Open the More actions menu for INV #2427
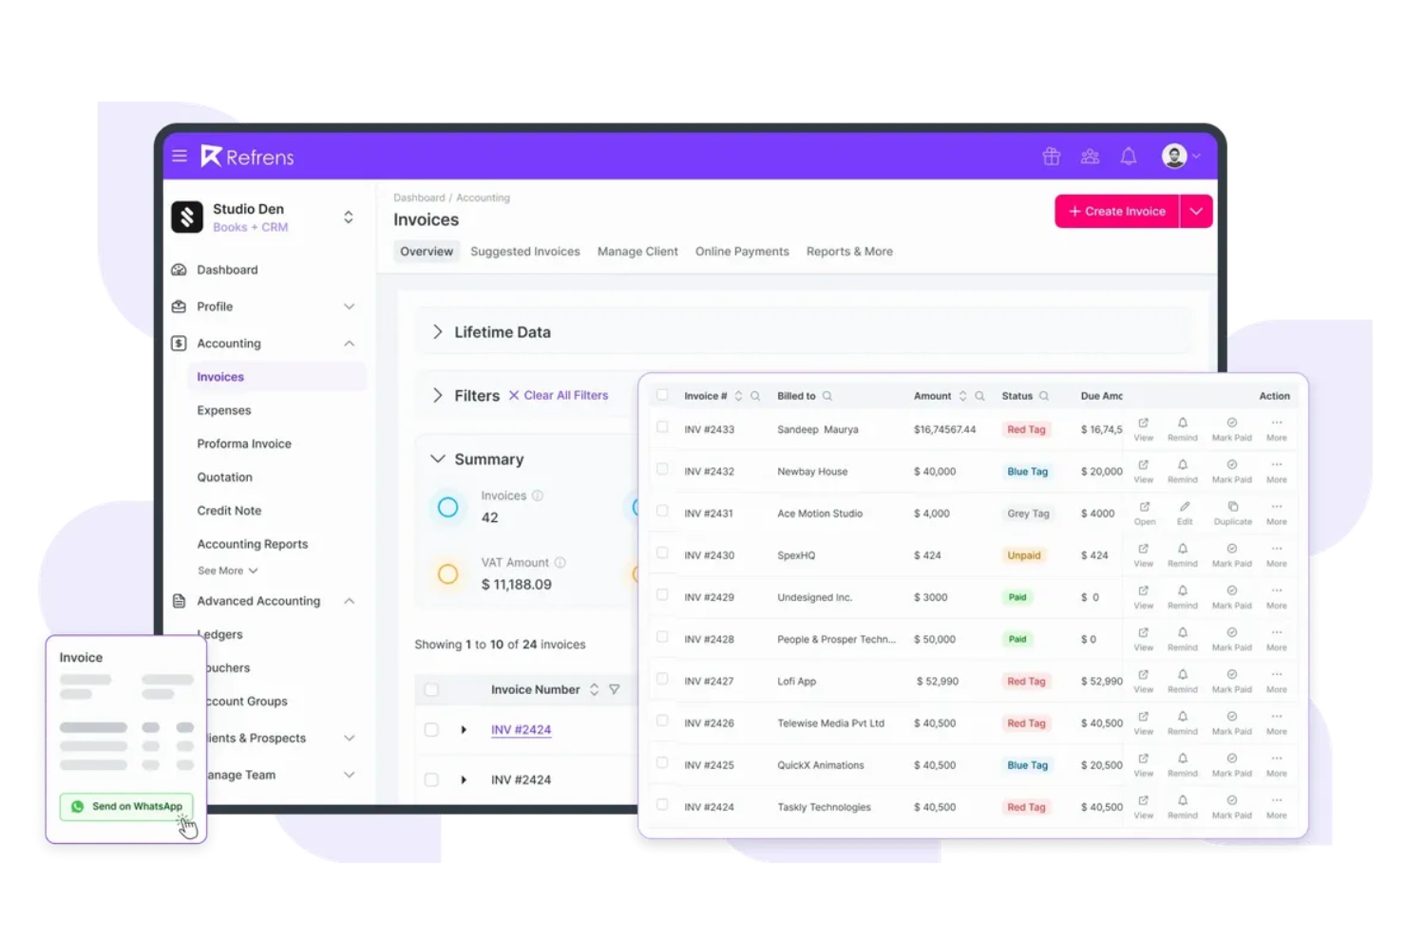Image resolution: width=1406 pixels, height=937 pixels. [1277, 677]
